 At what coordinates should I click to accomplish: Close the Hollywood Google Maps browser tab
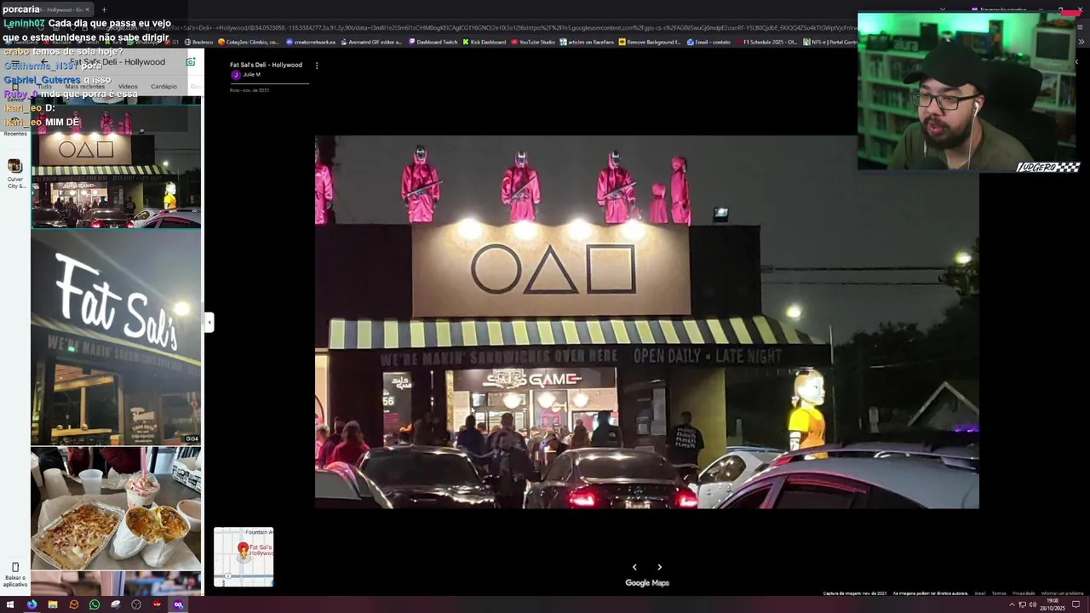pyautogui.click(x=87, y=9)
